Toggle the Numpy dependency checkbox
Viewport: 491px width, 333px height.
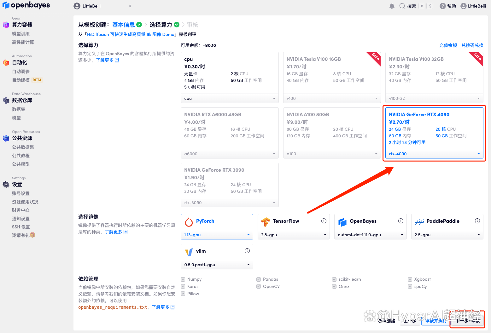(x=183, y=279)
